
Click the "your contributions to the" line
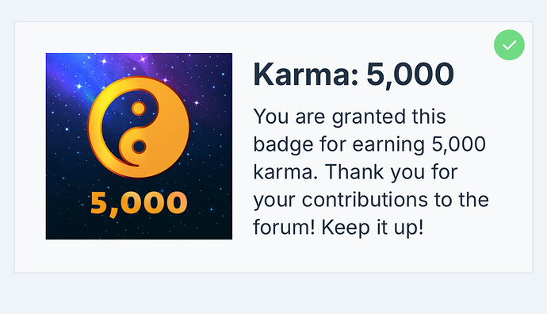click(x=371, y=200)
